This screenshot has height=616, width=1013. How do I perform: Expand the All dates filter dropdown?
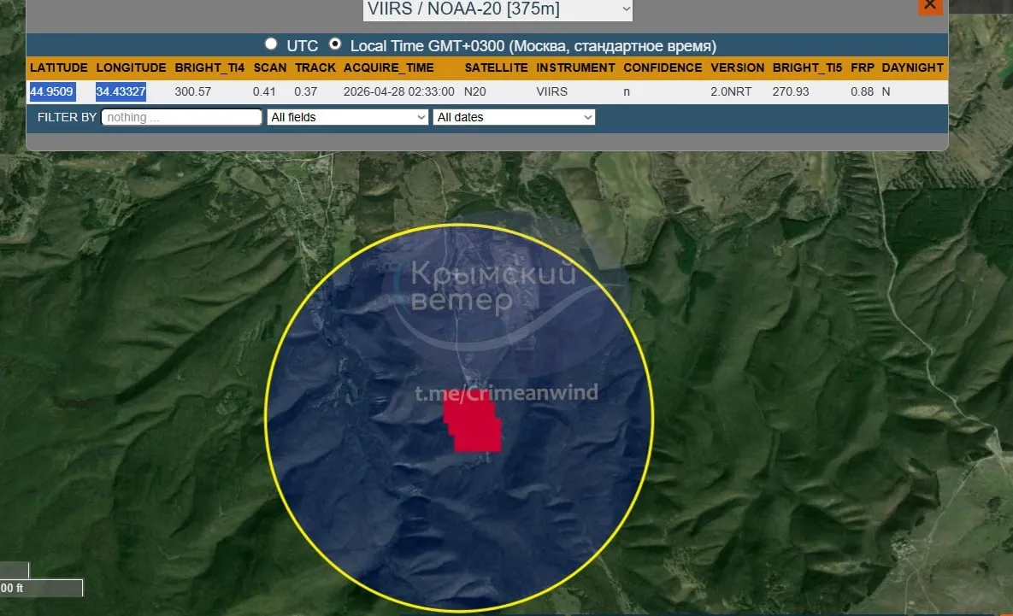(514, 117)
